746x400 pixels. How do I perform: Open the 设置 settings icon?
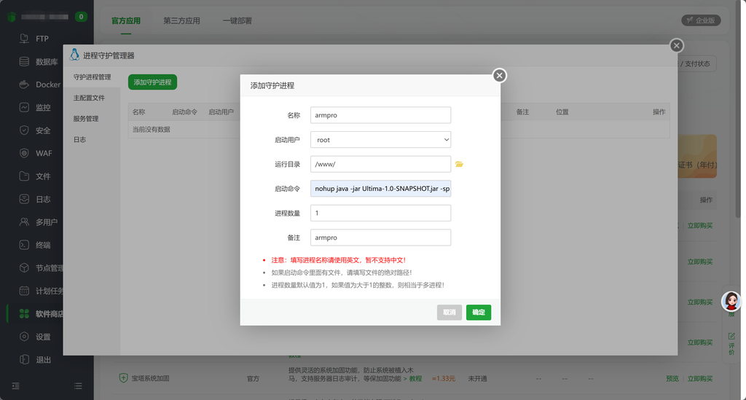[24, 337]
